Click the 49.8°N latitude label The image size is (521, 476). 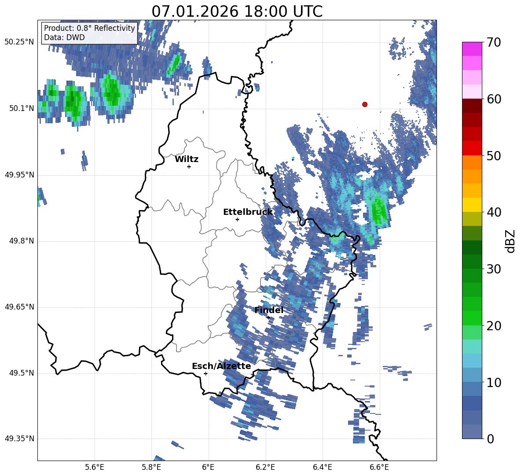22,241
